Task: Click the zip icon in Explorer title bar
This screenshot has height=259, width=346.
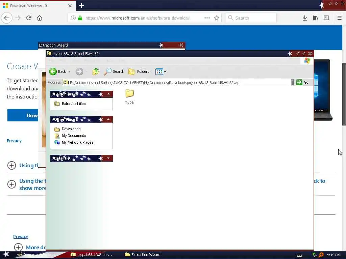Action: click(x=49, y=54)
